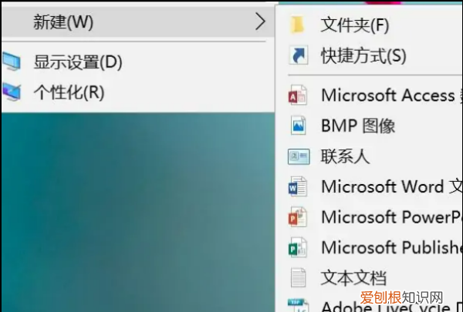Click the contact card icon
463x312 pixels.
(299, 156)
